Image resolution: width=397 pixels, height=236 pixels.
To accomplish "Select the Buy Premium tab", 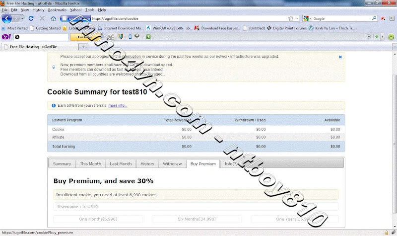I will tap(203, 164).
